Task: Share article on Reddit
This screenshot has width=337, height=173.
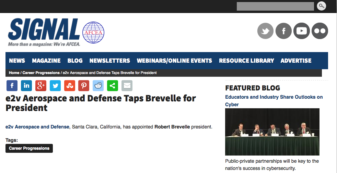Action: 98,86
